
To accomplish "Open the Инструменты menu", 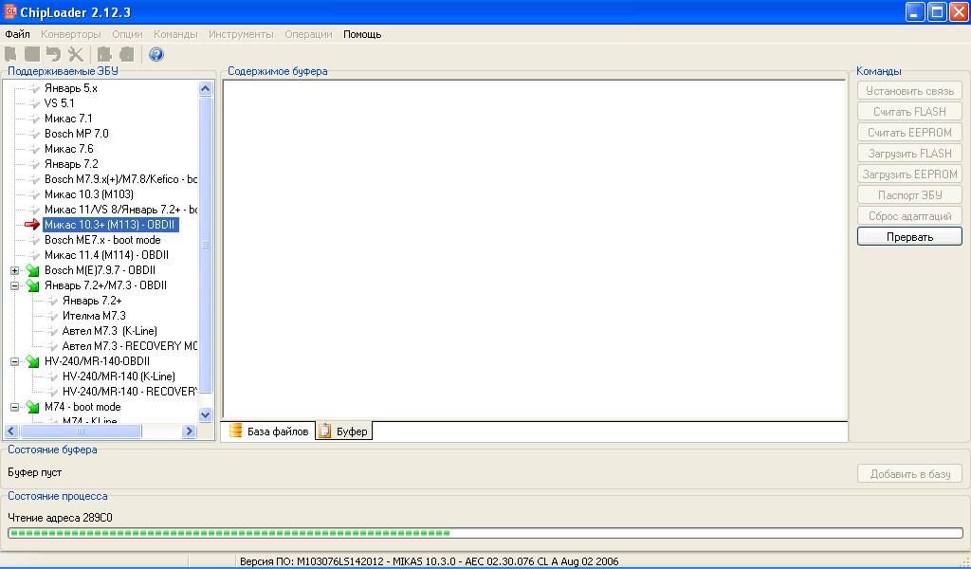I will pos(241,34).
